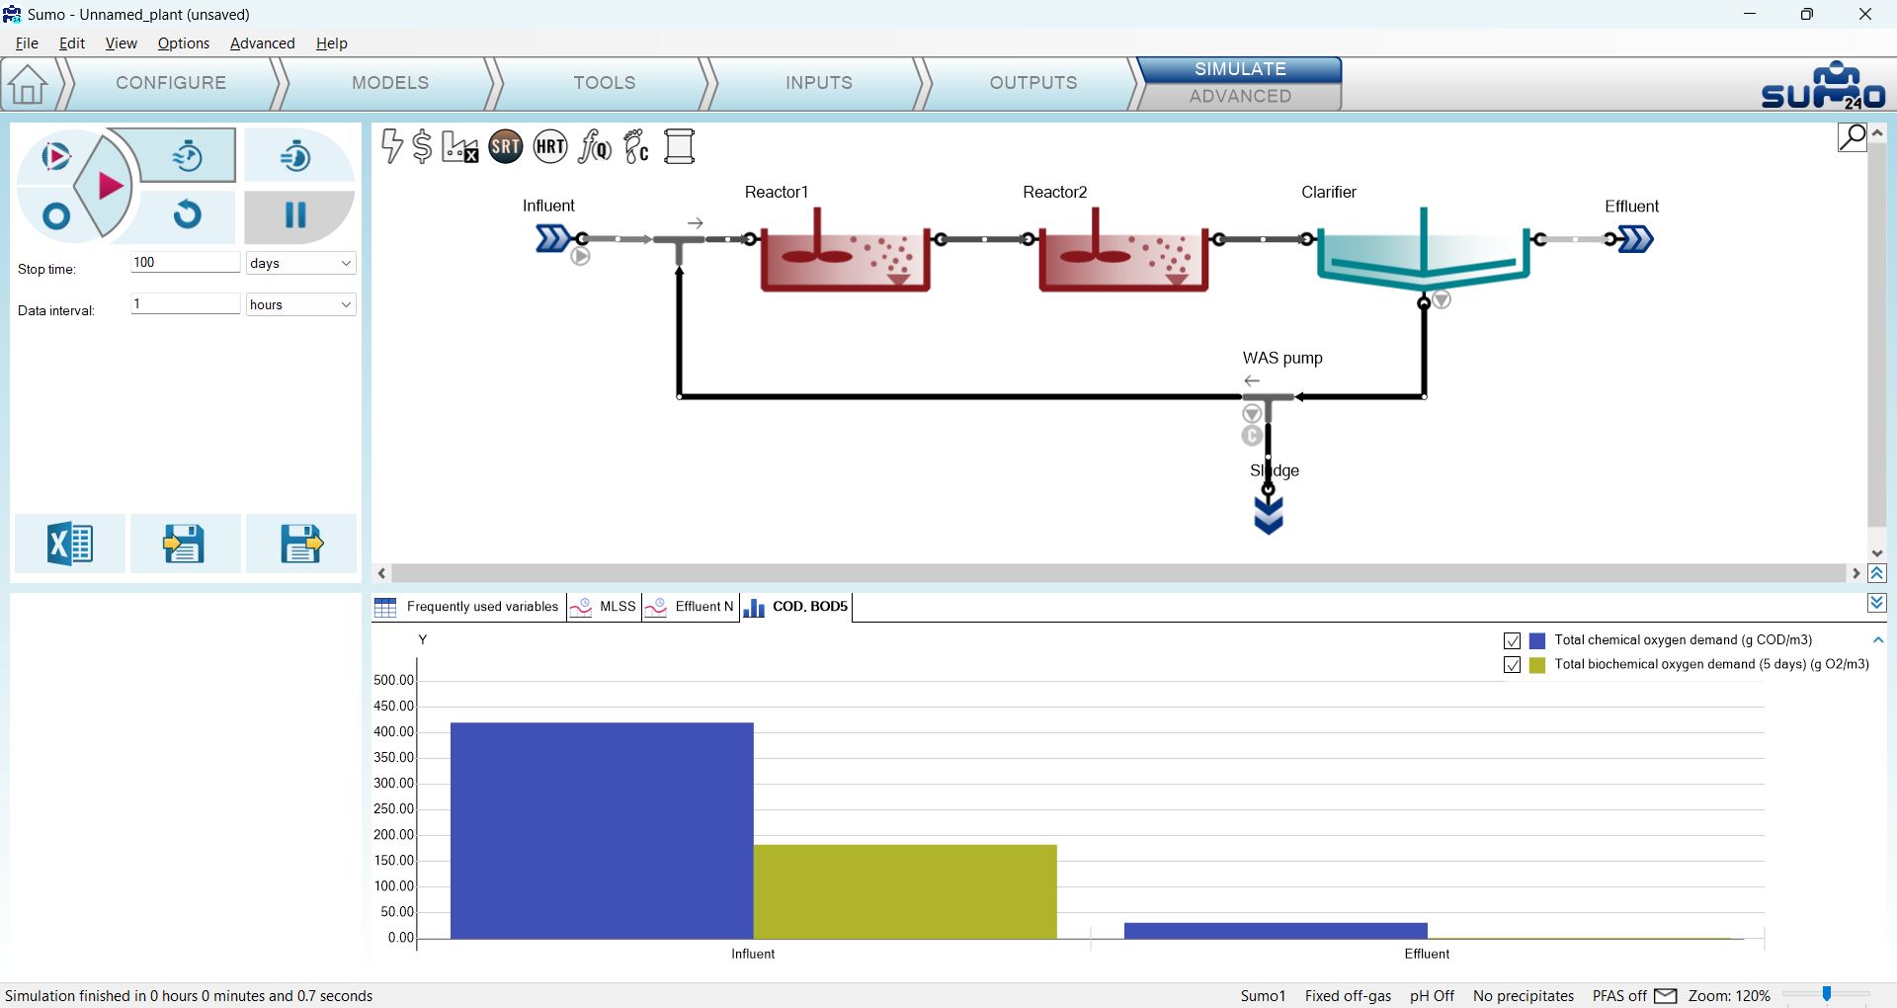Image resolution: width=1897 pixels, height=1008 pixels.
Task: Open the Data interval units dropdown showing hours
Action: 300,304
